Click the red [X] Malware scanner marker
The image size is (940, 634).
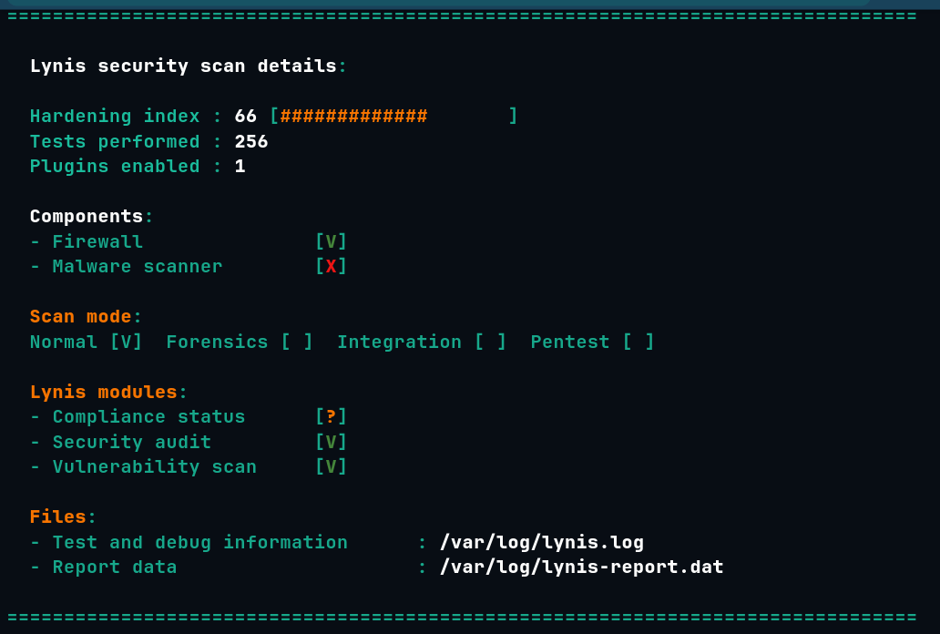[331, 266]
